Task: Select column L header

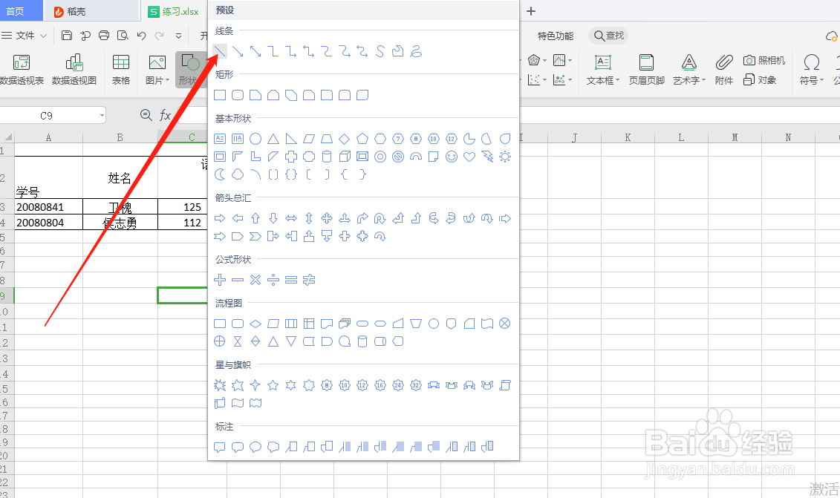Action: (x=681, y=137)
